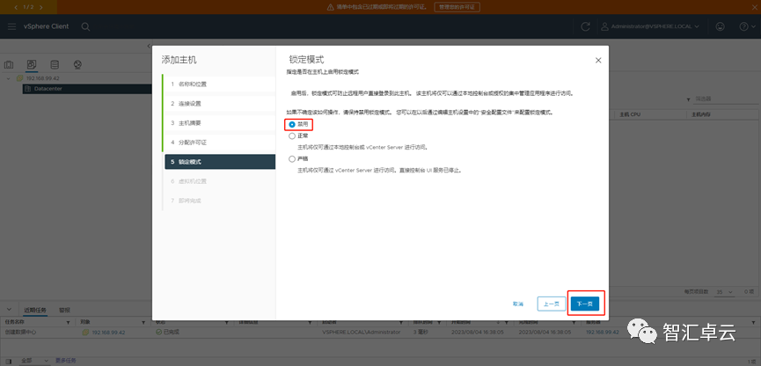Click the manage your licenses button

pyautogui.click(x=457, y=7)
